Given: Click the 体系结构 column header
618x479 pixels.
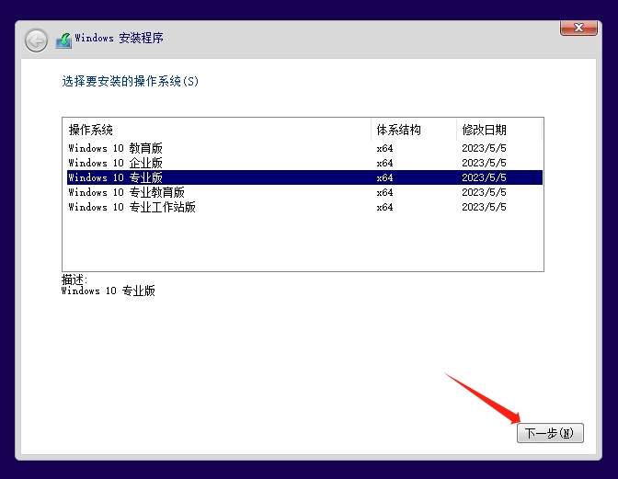Looking at the screenshot, I should coord(414,130).
